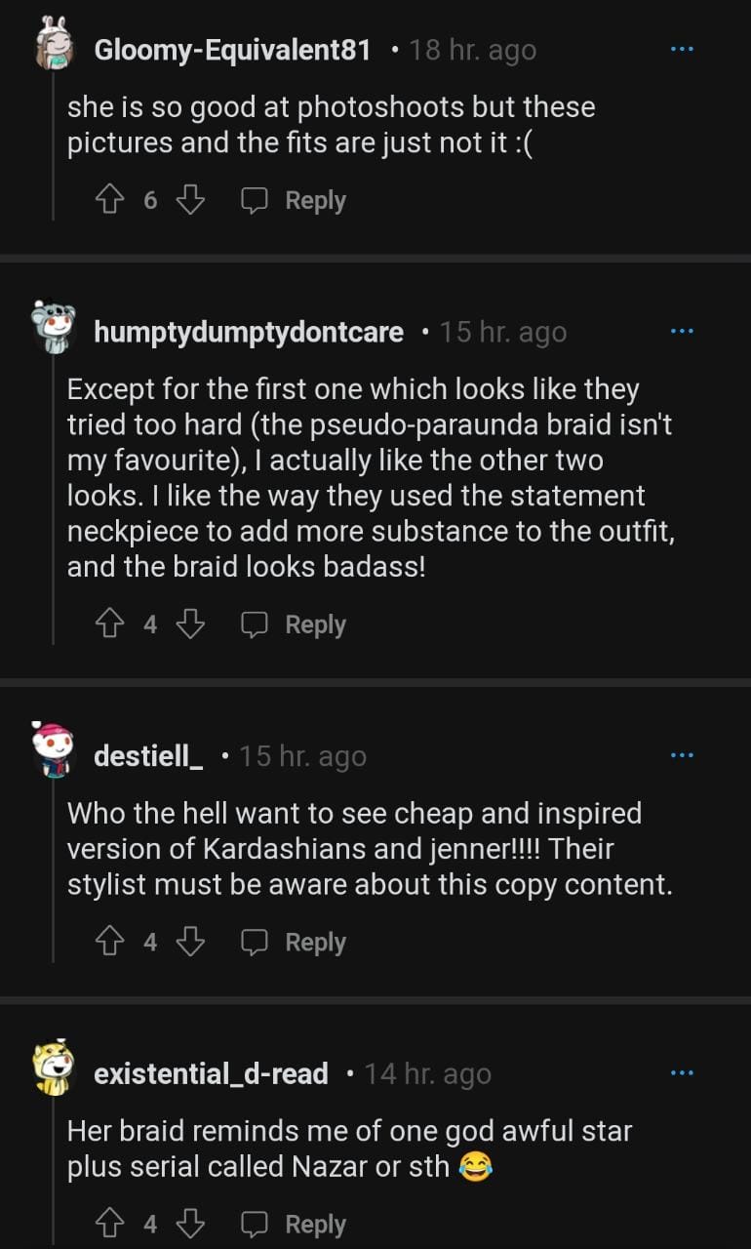Reply to existential_d-read's comment
Image resolution: width=751 pixels, height=1249 pixels.
pos(295,1224)
